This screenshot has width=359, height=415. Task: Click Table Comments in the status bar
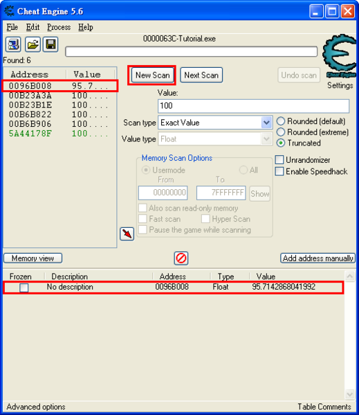[x=324, y=407]
